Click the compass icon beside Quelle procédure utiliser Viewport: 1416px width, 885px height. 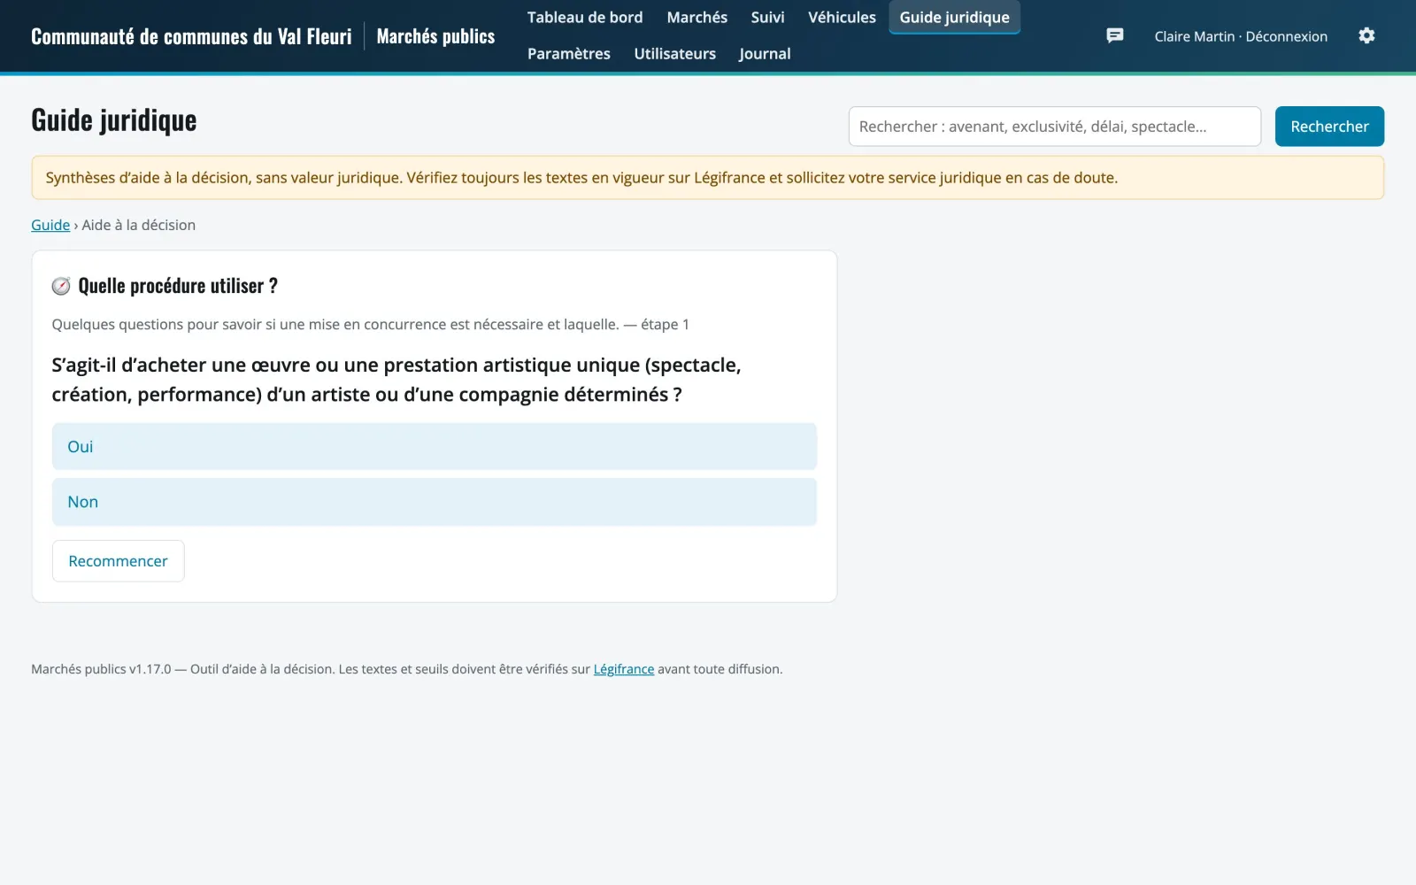point(61,286)
